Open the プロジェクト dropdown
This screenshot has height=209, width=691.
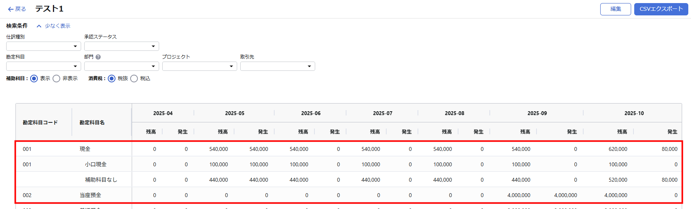[199, 66]
